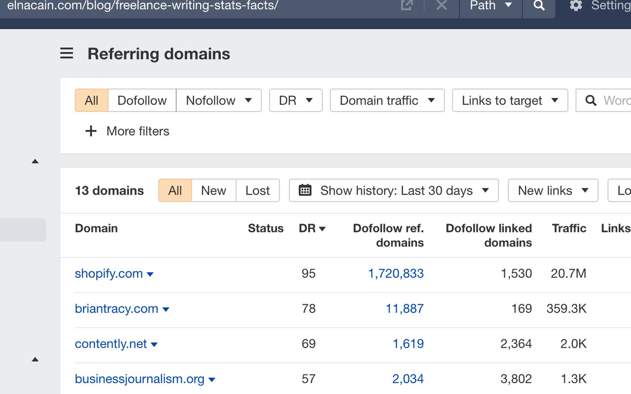Click the magnifier icon in word search box
Viewport: 631px width, 394px height.
[591, 100]
